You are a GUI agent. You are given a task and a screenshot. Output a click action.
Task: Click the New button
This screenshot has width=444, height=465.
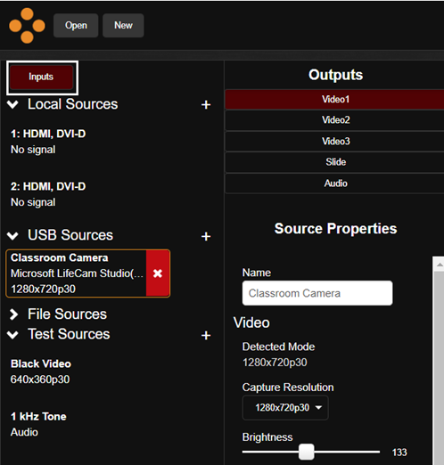click(x=123, y=26)
